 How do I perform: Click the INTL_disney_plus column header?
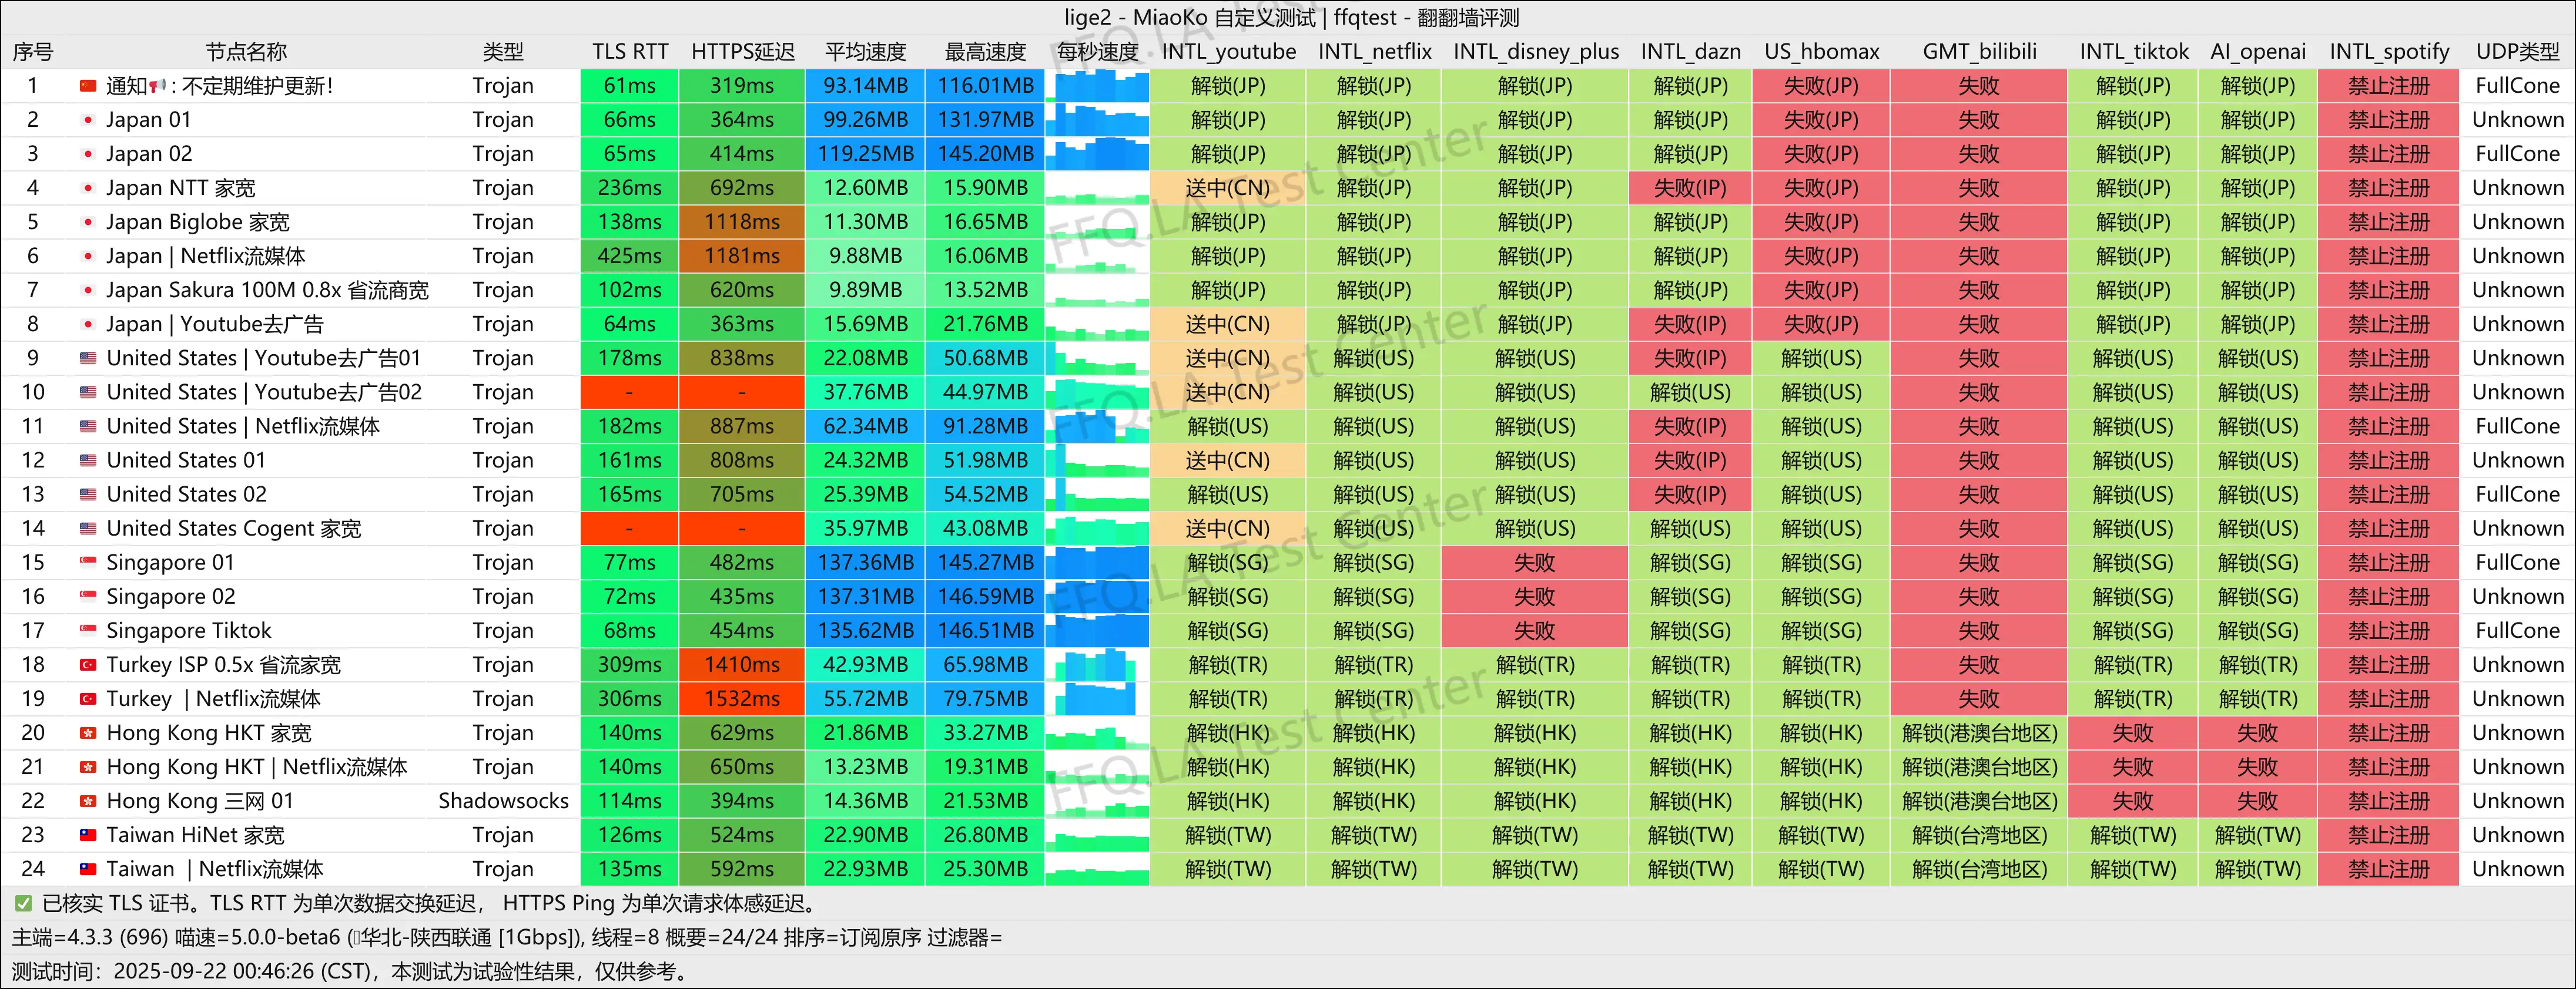pos(1535,52)
